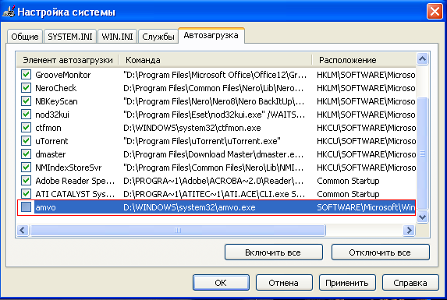
Task: Click the SOFTWARE\Microsoft\Win location in amvo row
Action: tap(366, 207)
